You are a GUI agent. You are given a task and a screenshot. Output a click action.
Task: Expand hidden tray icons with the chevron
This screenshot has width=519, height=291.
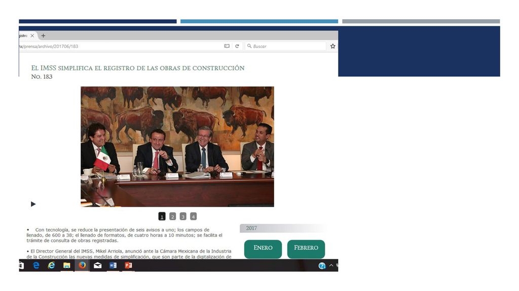point(331,265)
